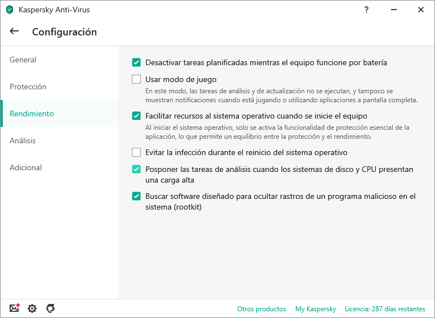The height and width of the screenshot is (318, 435).
Task: Click the Kaspersky shield logo in title bar
Action: 10,10
